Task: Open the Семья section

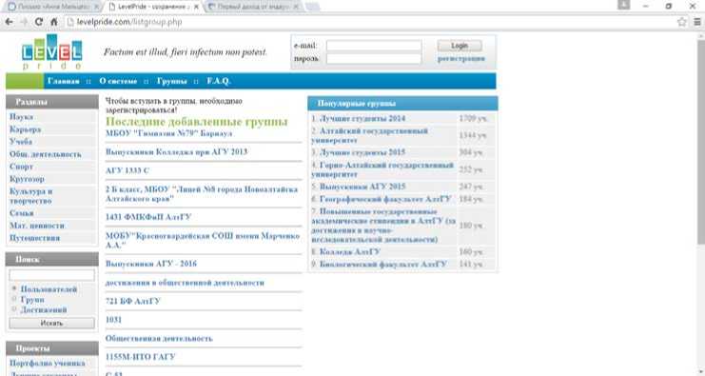Action: point(22,213)
